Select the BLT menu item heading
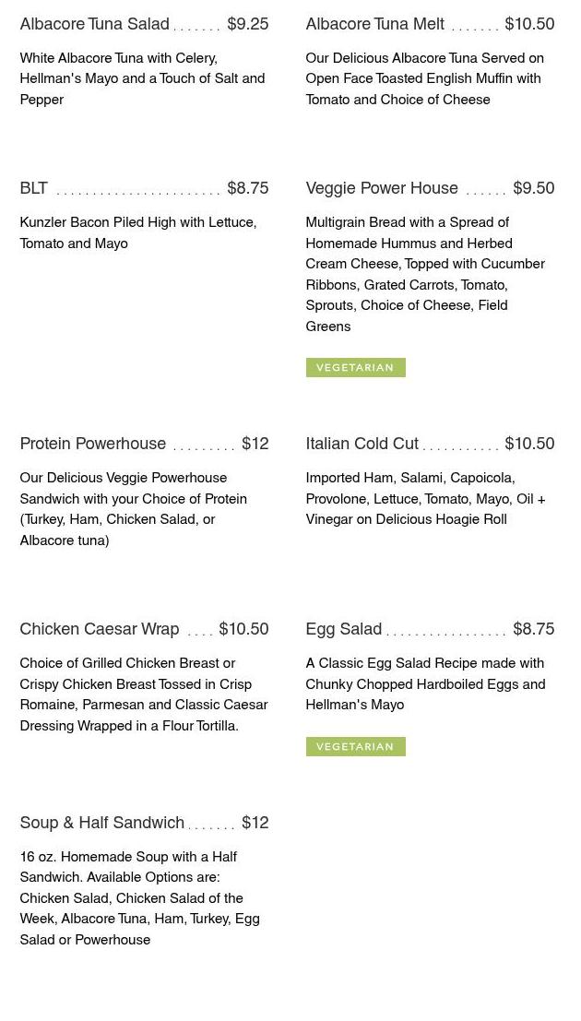Screen dimensions: 581x1021 [34, 188]
